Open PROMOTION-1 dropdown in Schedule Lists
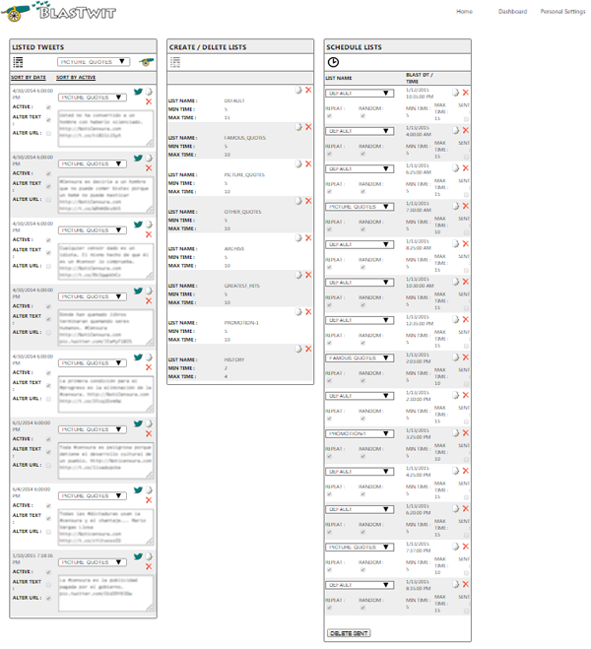591x649 pixels. (360, 433)
